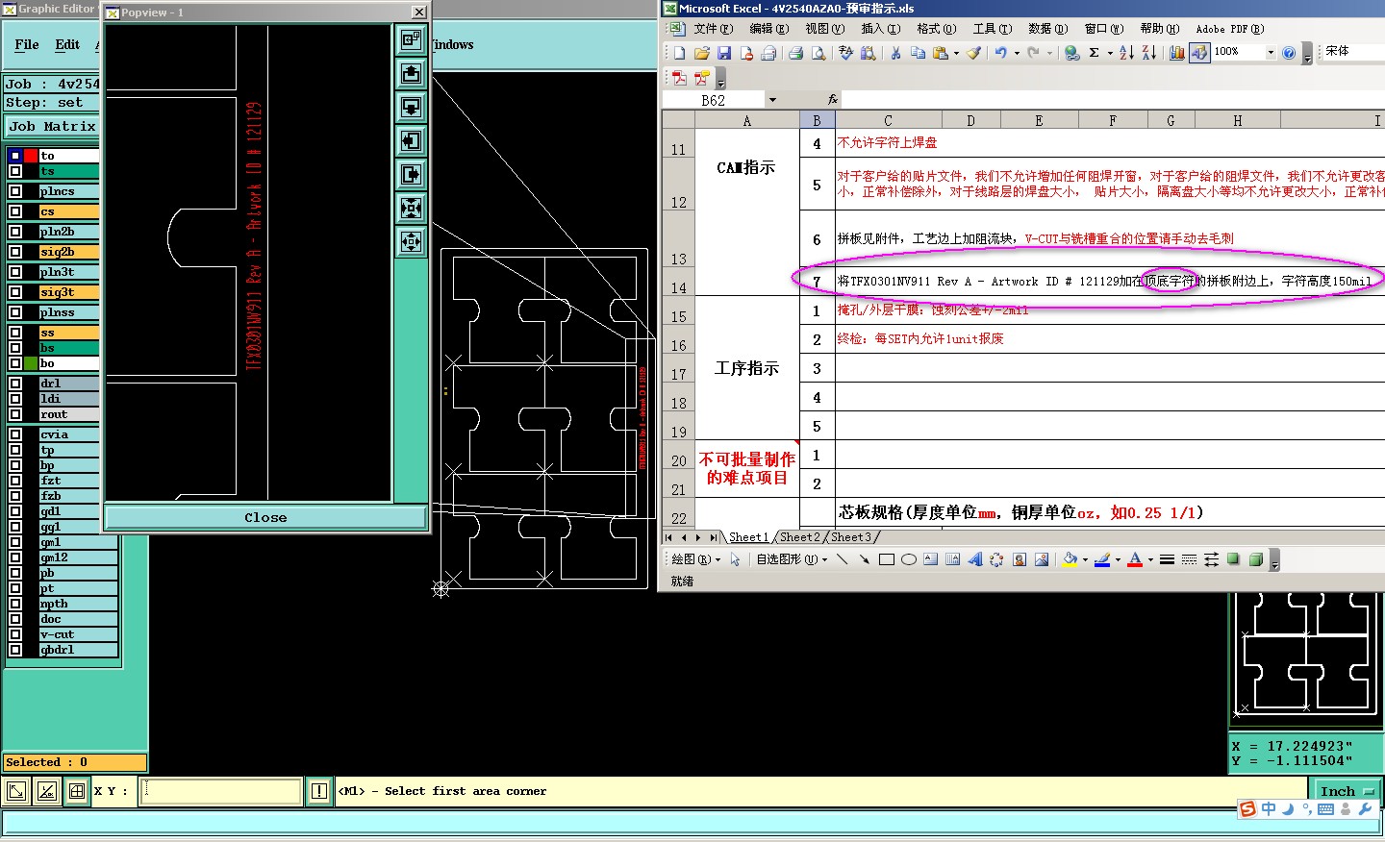Click Job Matrix button
Viewport: 1385px width, 842px height.
click(52, 126)
